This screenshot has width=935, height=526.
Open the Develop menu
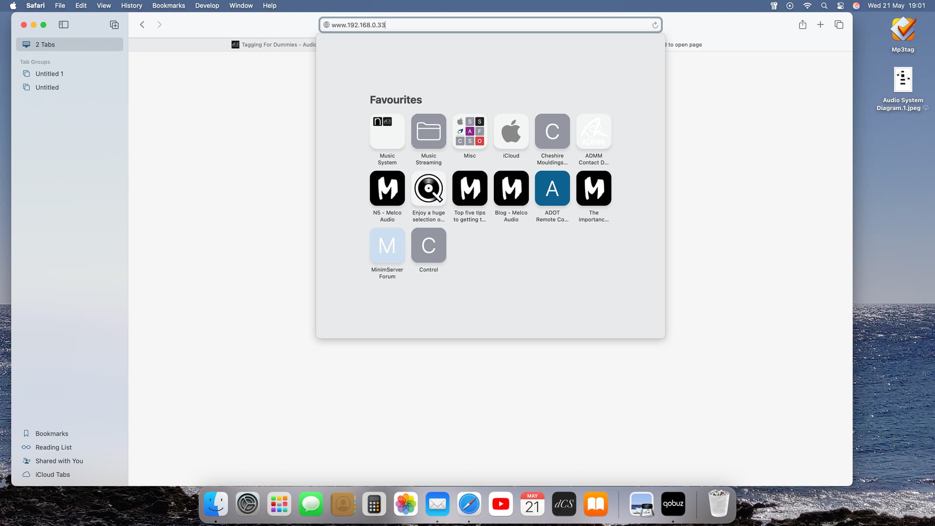pyautogui.click(x=207, y=5)
